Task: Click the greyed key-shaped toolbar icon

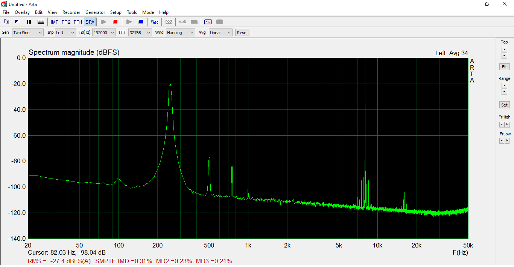Action: click(x=182, y=22)
